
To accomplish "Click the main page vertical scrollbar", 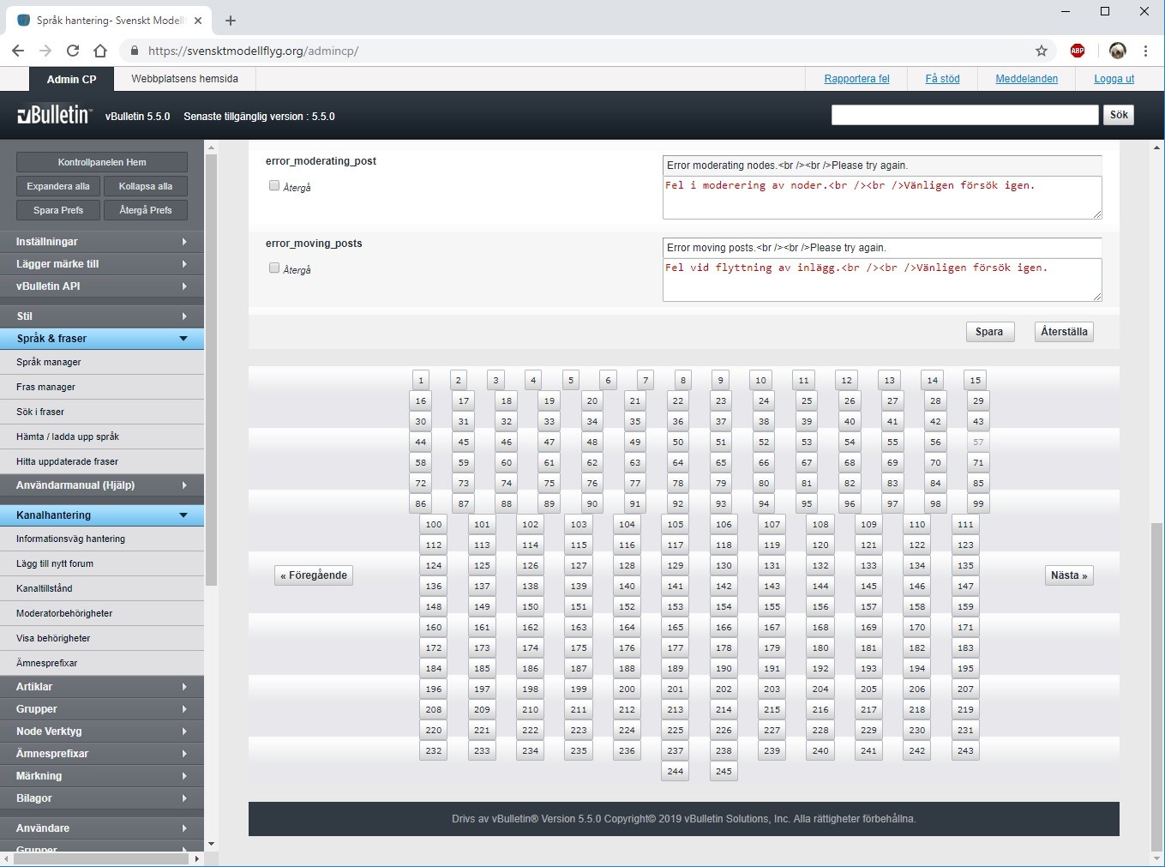I will click(1156, 686).
